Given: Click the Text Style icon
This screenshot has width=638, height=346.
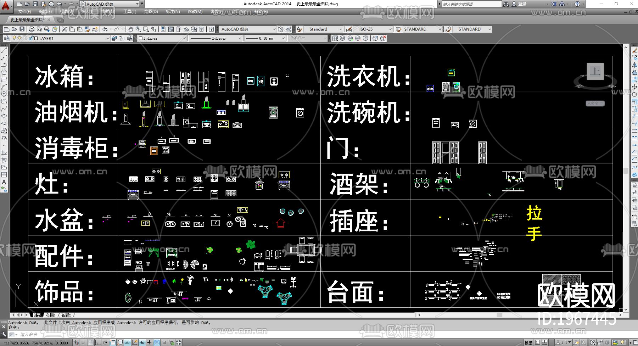Looking at the screenshot, I should coord(300,29).
